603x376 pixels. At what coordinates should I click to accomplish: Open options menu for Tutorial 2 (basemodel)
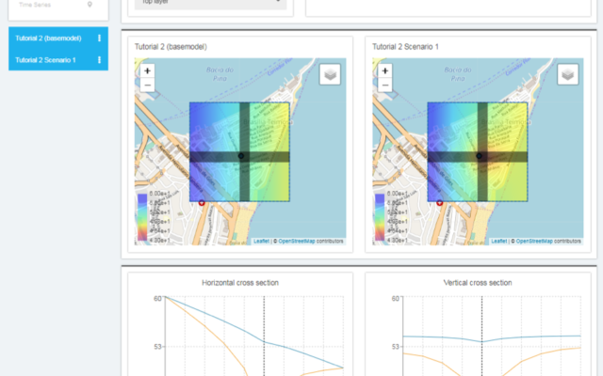[x=99, y=38]
